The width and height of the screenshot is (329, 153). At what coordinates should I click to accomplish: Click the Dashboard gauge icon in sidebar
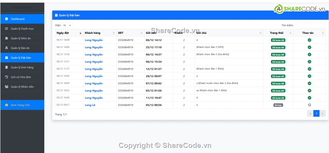(7, 19)
